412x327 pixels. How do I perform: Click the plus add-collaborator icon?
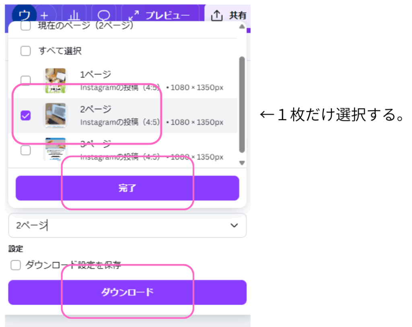(44, 16)
